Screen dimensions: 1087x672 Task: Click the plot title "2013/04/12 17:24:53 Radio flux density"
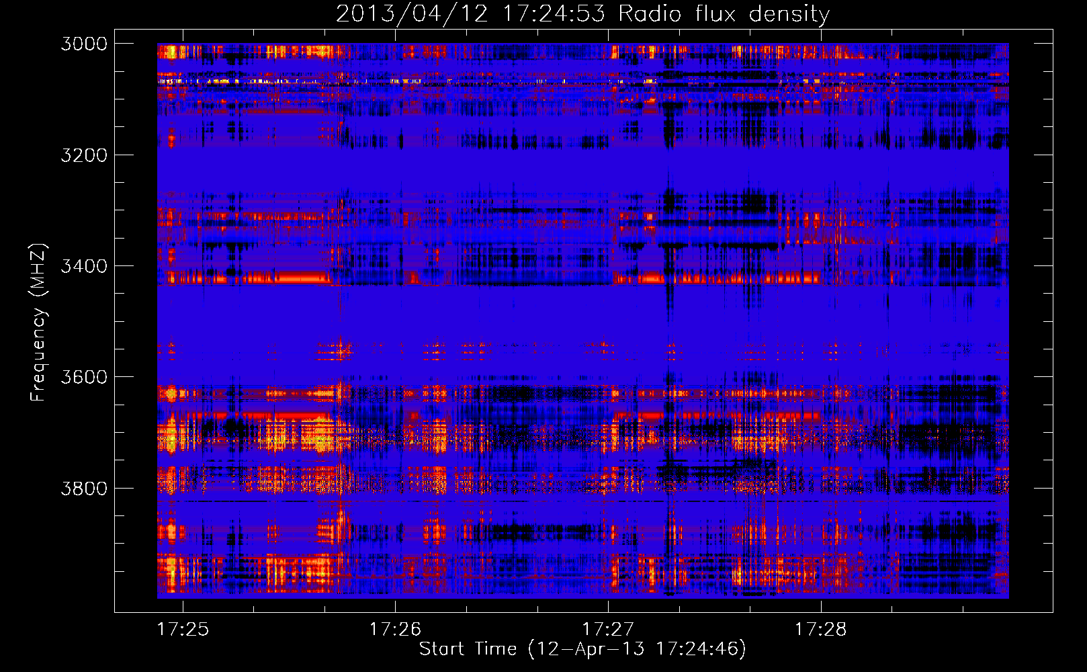582,14
